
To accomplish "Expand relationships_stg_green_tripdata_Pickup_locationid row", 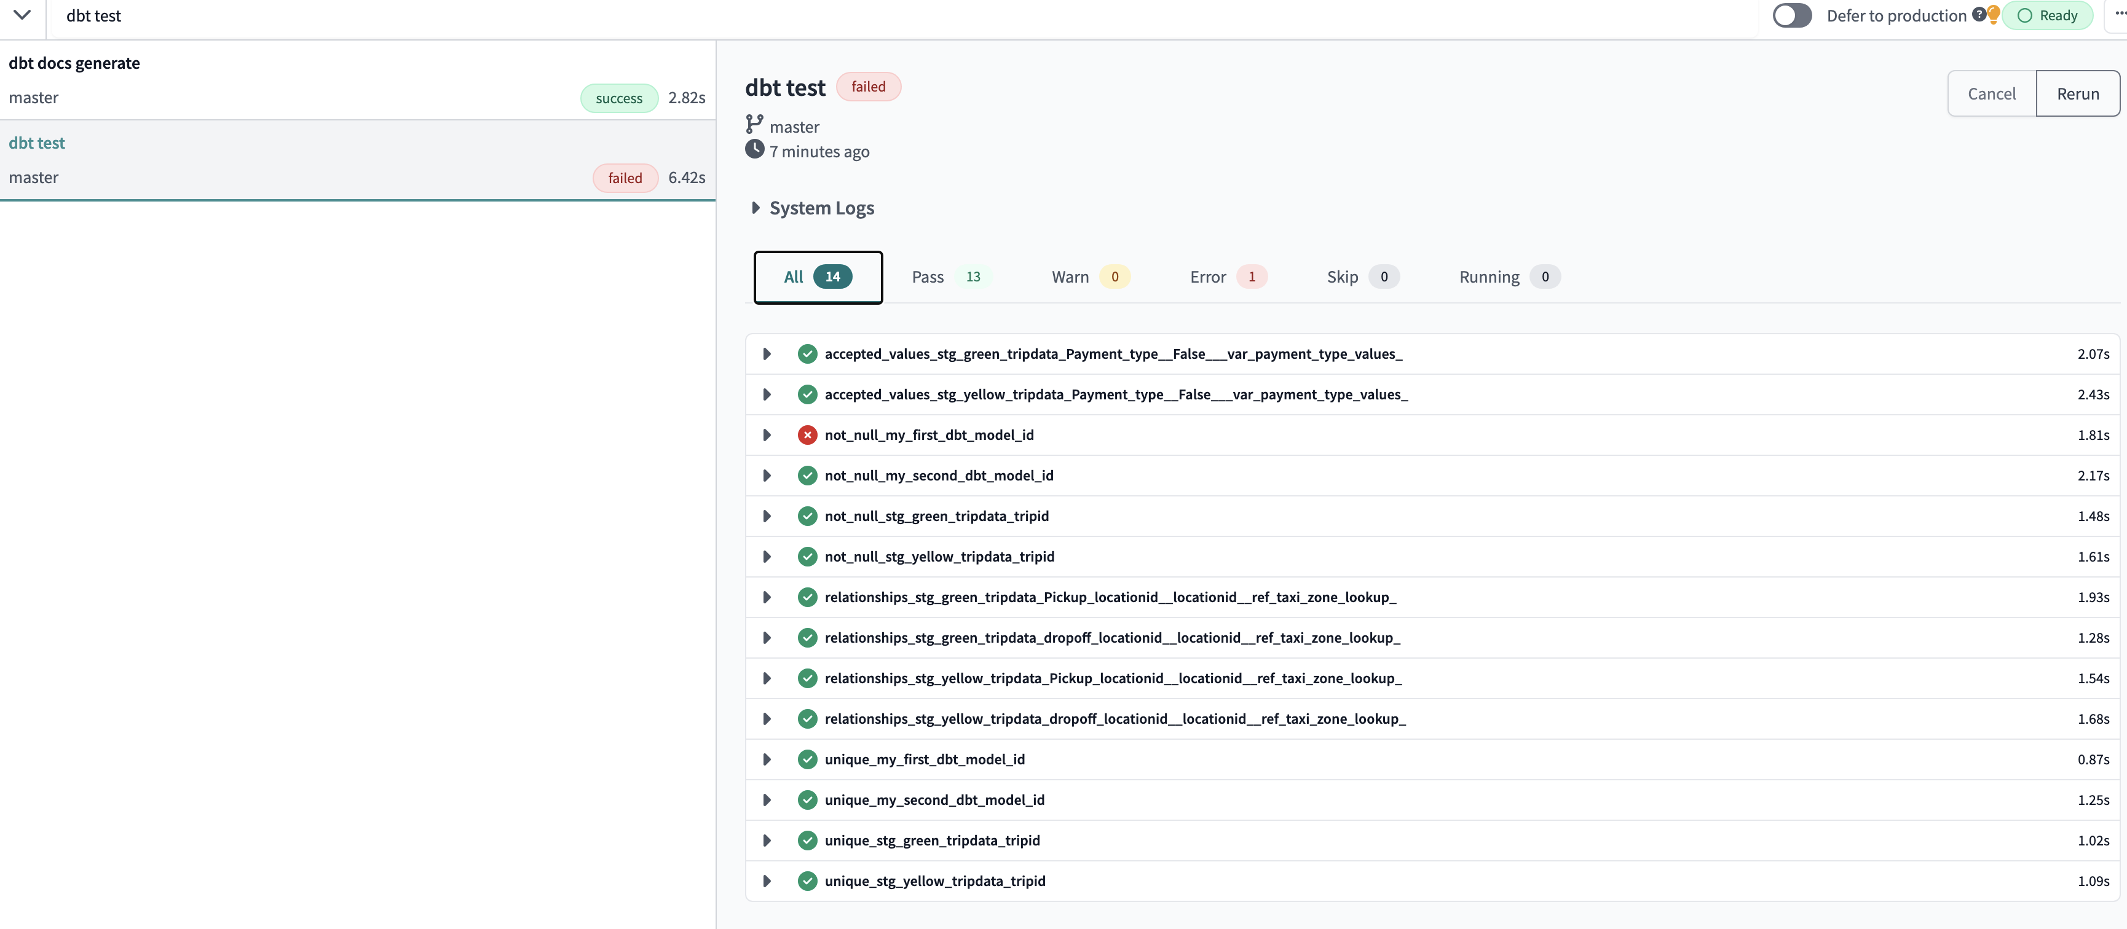I will coord(767,597).
